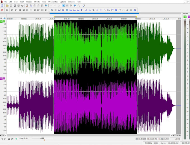Zoom out time with bottom-left minus button
The height and width of the screenshot is (145, 190).
pyautogui.click(x=3, y=135)
